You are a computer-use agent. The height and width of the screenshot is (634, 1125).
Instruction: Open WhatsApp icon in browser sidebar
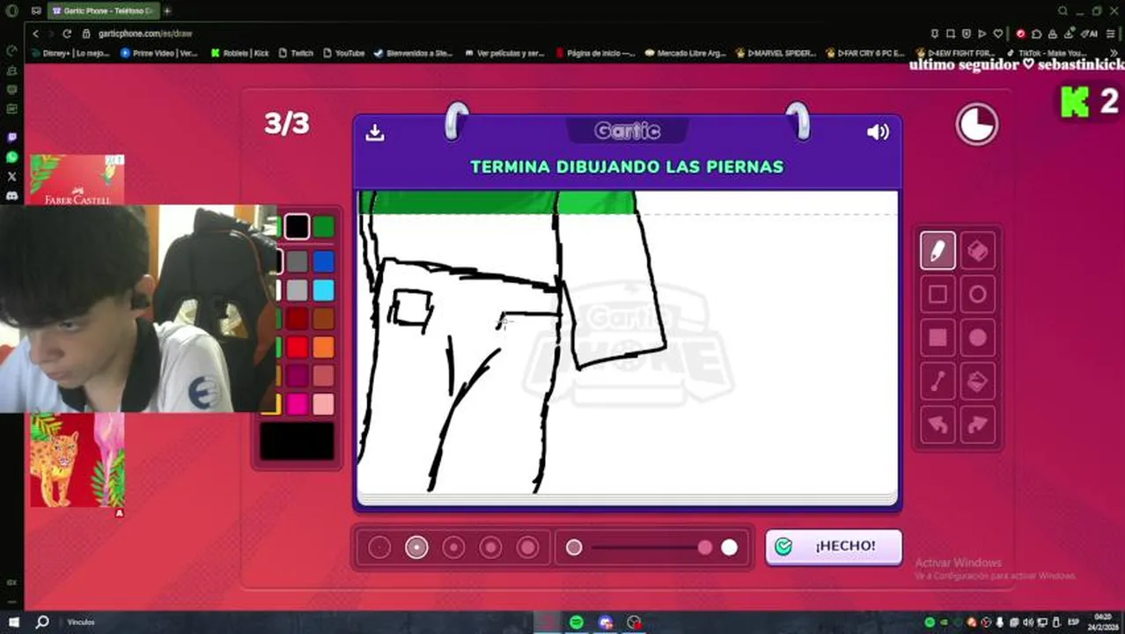coord(11,157)
